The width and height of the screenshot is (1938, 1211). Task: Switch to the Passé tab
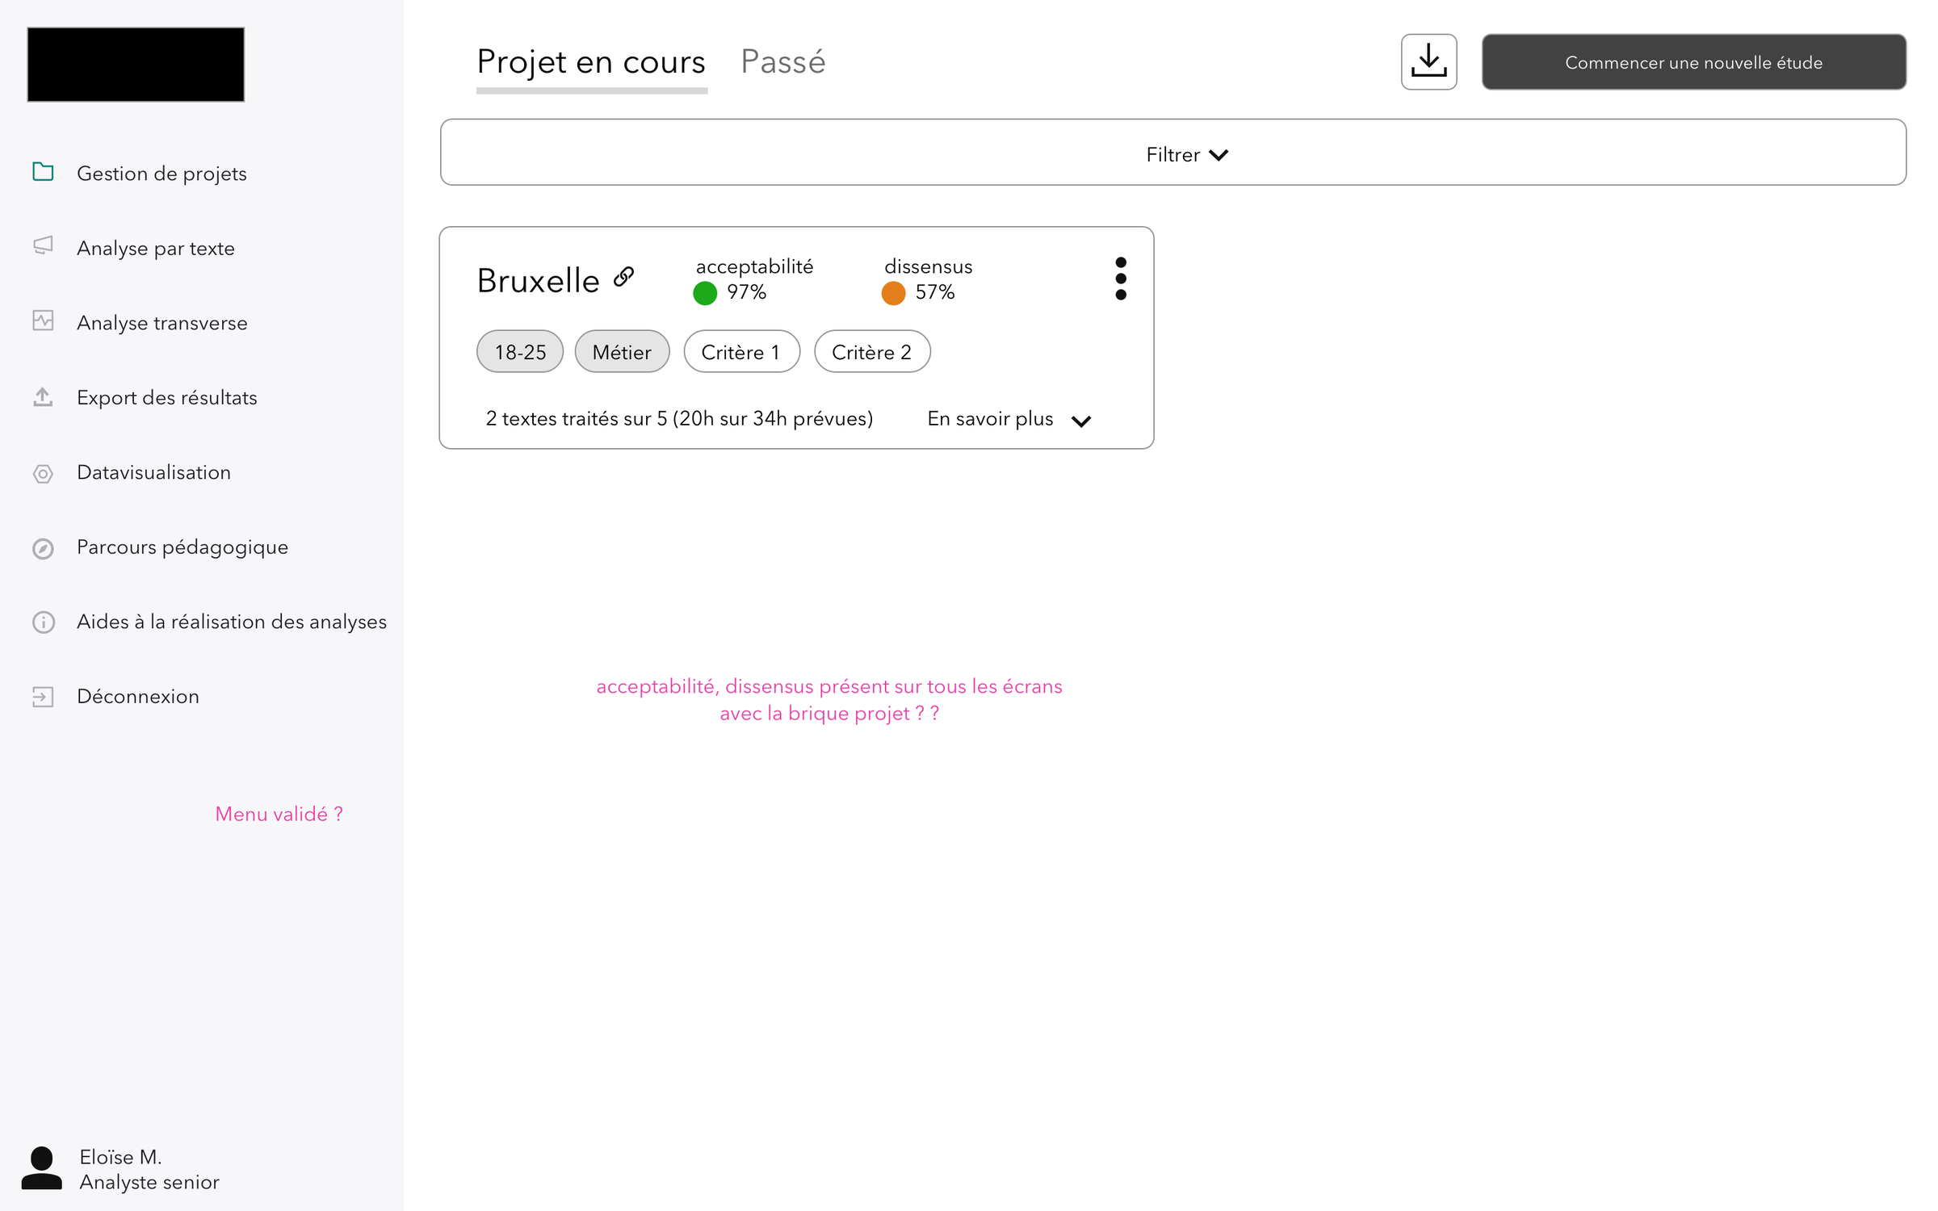click(782, 62)
